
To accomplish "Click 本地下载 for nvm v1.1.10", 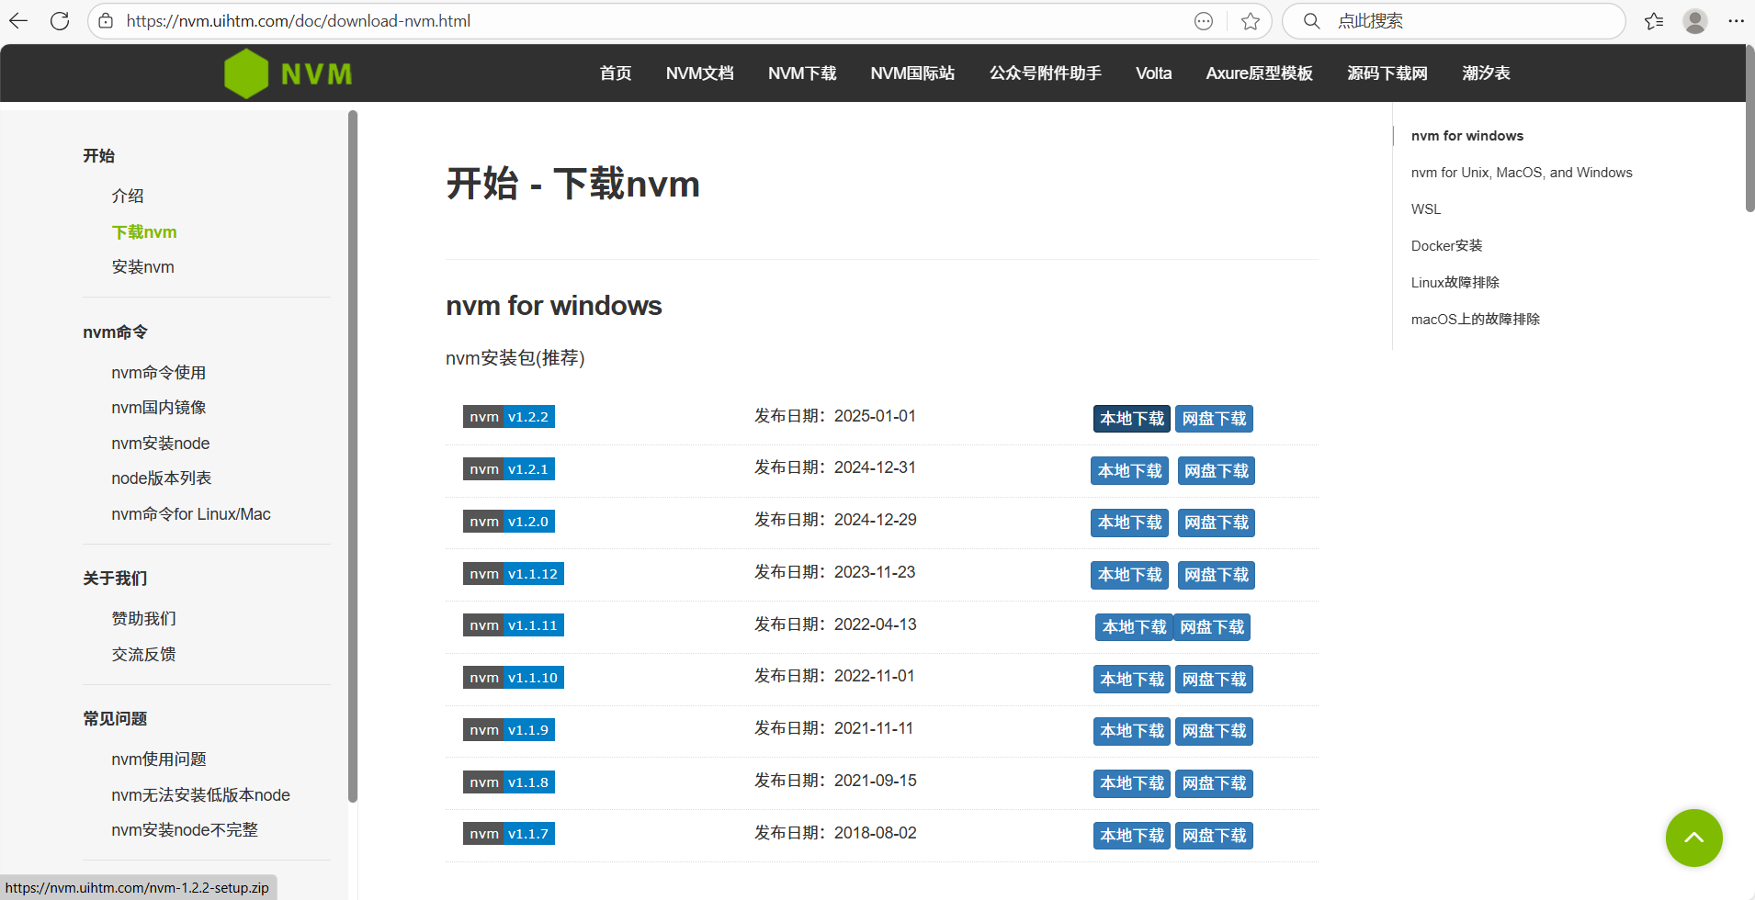I will 1131,680.
